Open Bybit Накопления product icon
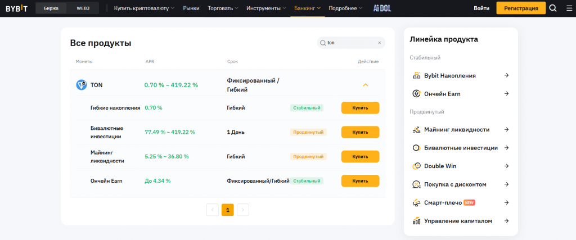Image resolution: width=576 pixels, height=240 pixels. pyautogui.click(x=417, y=75)
